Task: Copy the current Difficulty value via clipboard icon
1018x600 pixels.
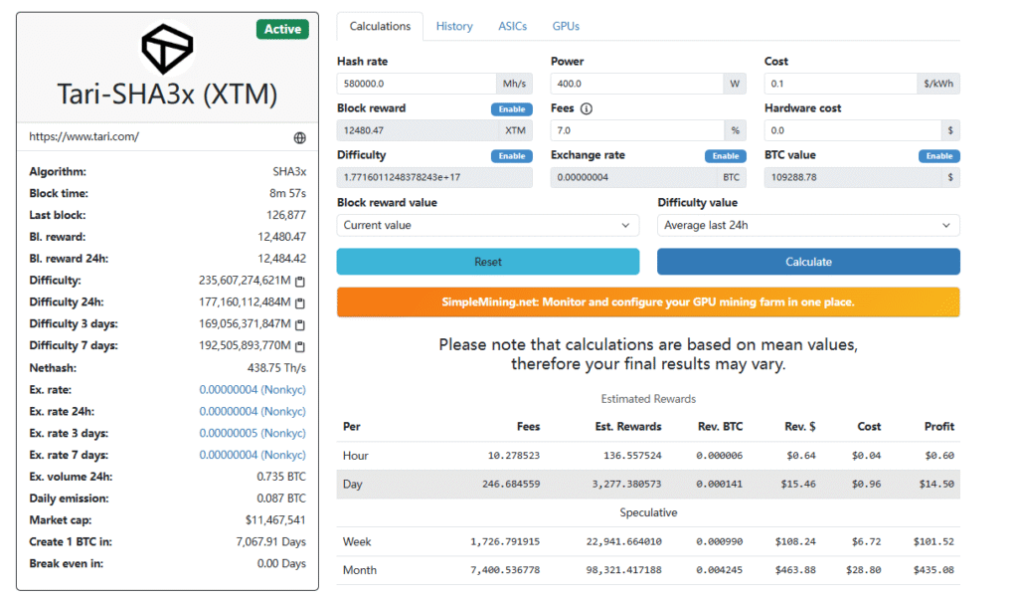Action: click(x=300, y=282)
